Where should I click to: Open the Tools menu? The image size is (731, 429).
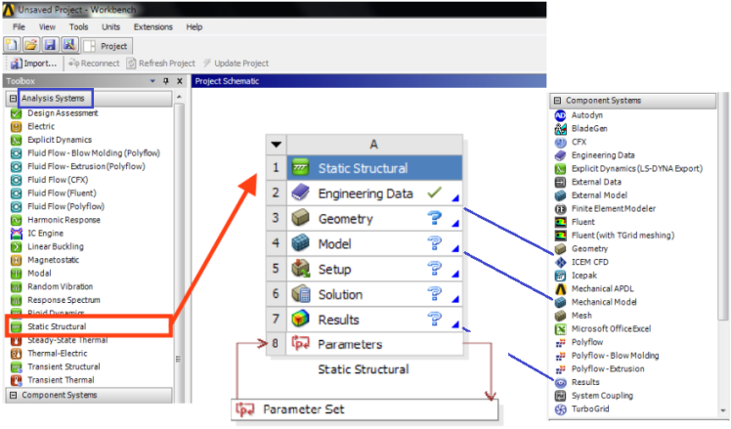pos(78,27)
